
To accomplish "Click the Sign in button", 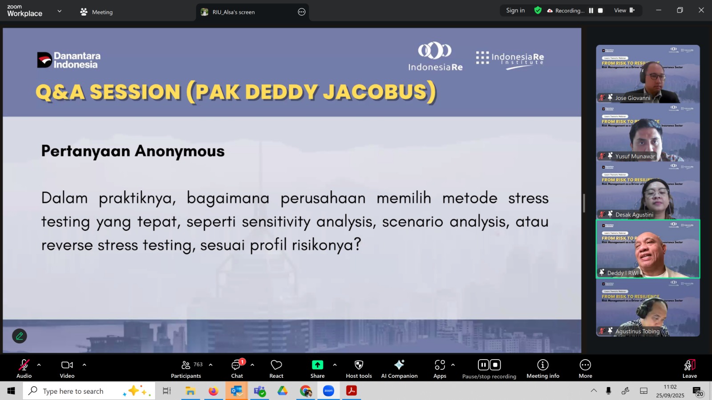I will point(515,11).
